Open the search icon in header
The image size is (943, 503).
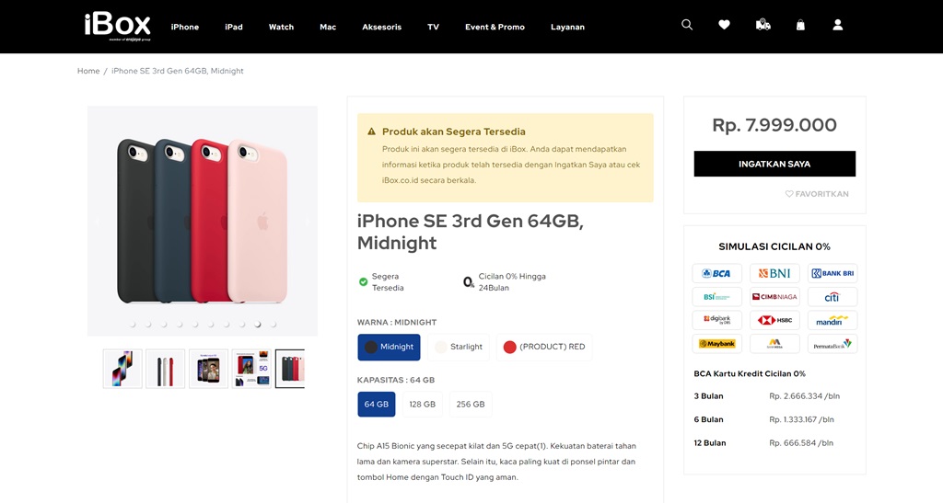coord(687,25)
